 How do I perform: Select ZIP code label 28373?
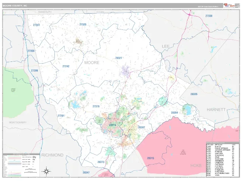101,162
